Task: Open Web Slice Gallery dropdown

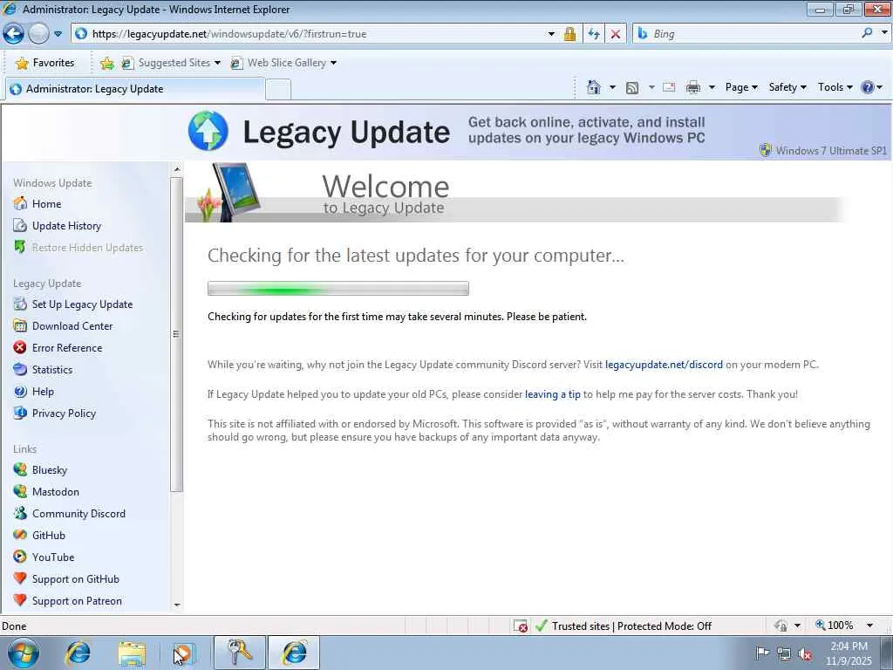Action: pos(283,63)
